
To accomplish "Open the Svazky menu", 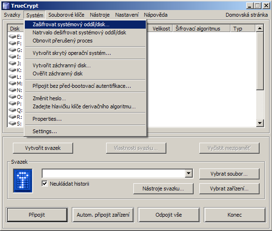I will click(x=12, y=15).
